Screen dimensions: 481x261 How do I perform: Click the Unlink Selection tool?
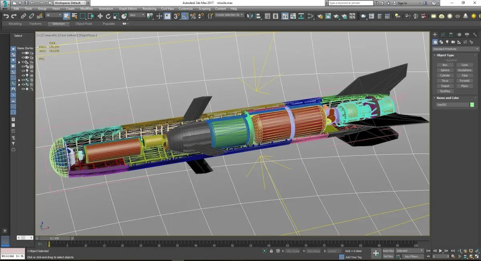tap(31, 16)
